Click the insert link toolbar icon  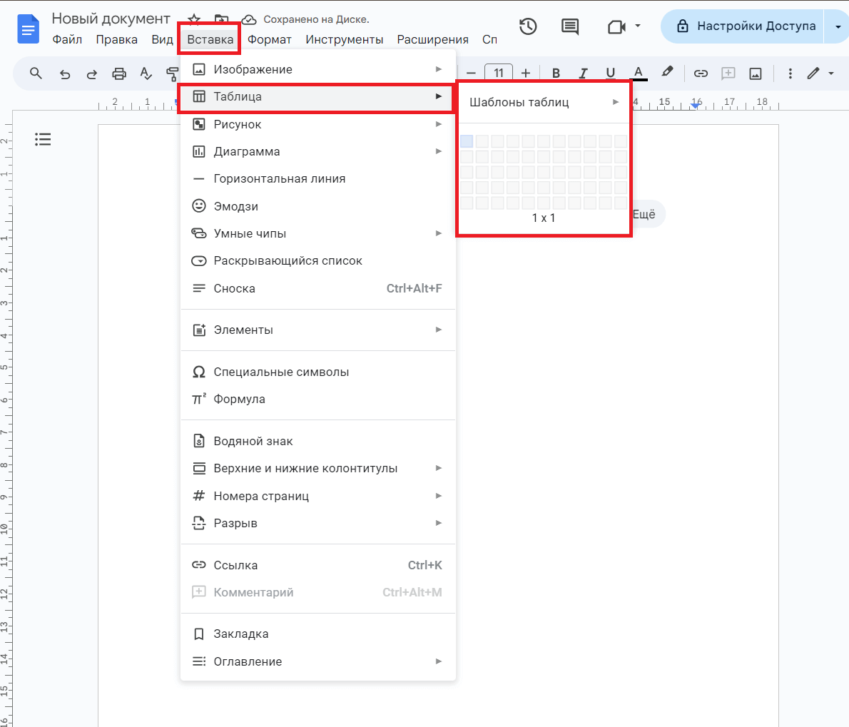pos(701,73)
